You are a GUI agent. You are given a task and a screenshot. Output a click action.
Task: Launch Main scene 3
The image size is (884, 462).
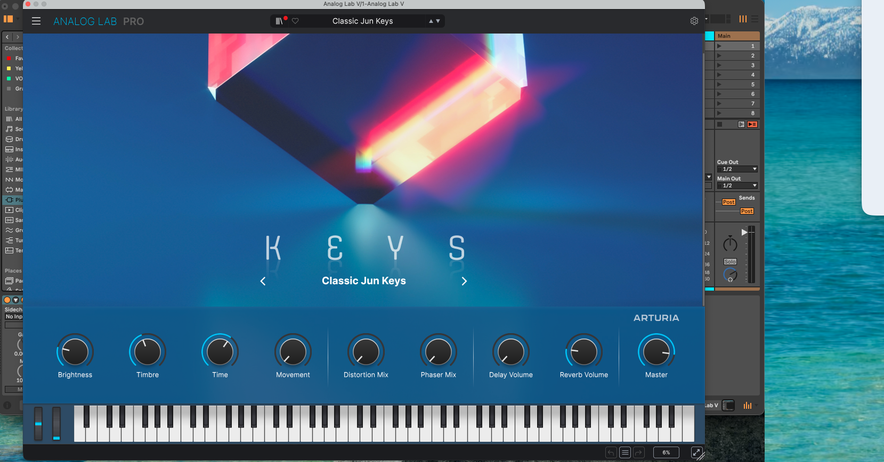[x=719, y=65]
